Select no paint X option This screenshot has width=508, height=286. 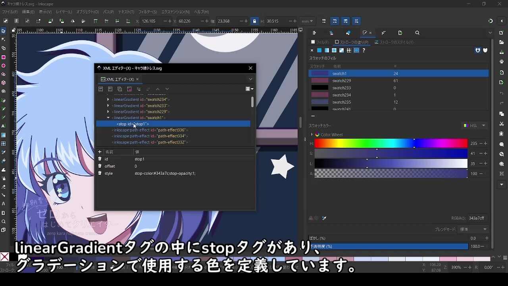pyautogui.click(x=312, y=50)
